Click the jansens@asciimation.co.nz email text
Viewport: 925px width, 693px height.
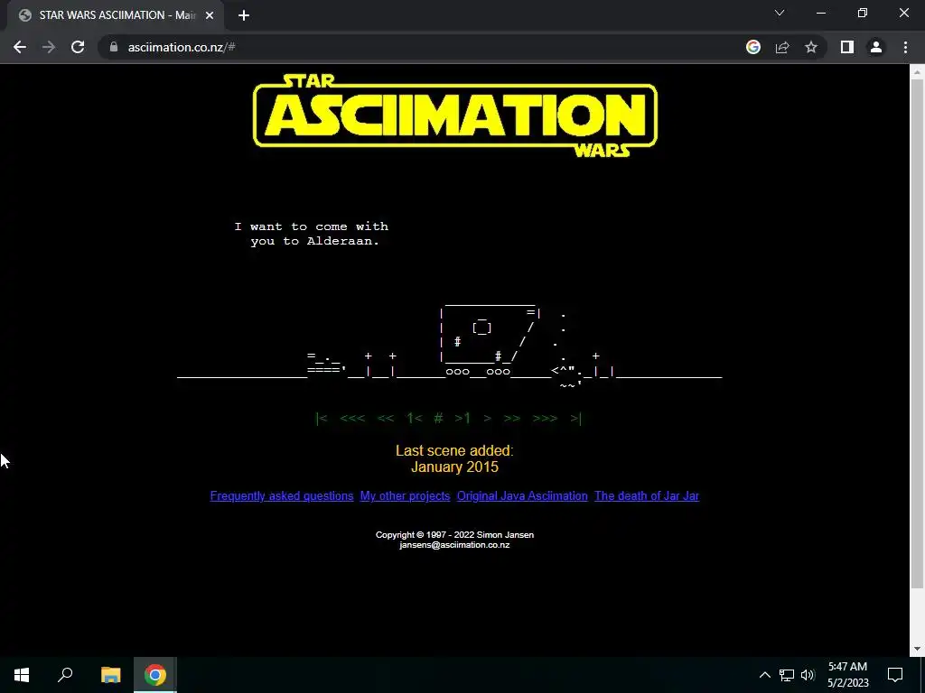tap(454, 545)
